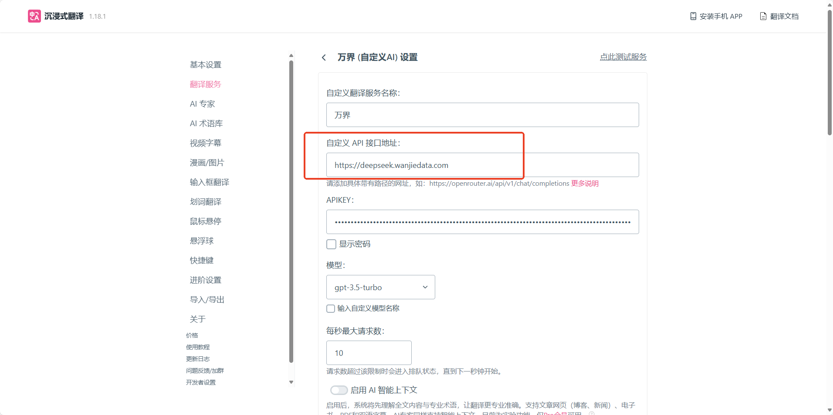Click the 点此测试服务 link
This screenshot has width=833, height=415.
623,57
